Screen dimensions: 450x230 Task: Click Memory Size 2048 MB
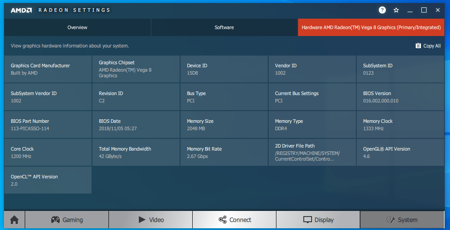click(x=224, y=125)
